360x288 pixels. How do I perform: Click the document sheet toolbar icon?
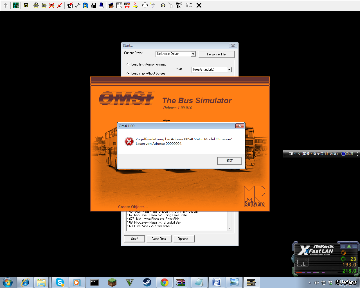pyautogui.click(x=119, y=5)
